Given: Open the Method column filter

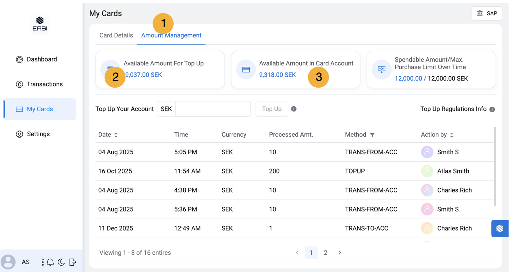Looking at the screenshot, I should pos(372,135).
